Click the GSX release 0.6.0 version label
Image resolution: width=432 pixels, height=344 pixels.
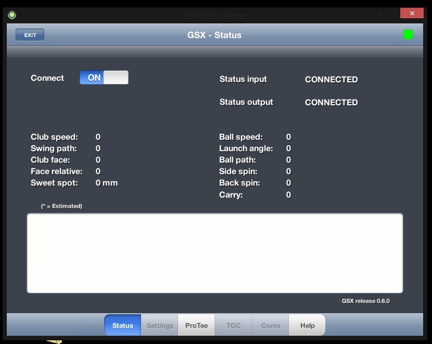[365, 301]
